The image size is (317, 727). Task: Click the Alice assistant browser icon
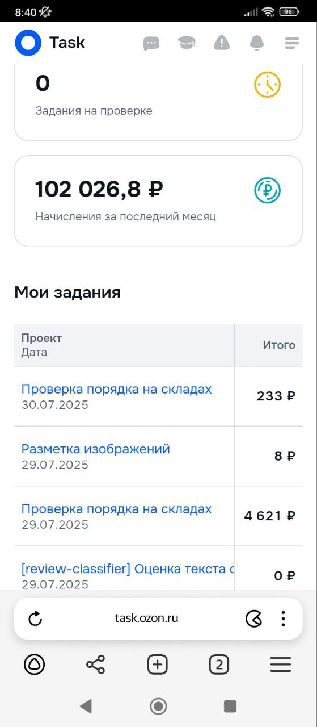(34, 664)
